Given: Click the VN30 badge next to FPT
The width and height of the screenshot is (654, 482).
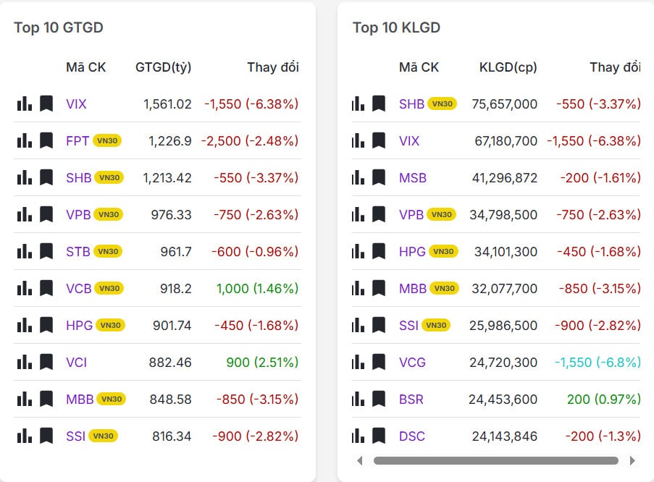Looking at the screenshot, I should (107, 141).
